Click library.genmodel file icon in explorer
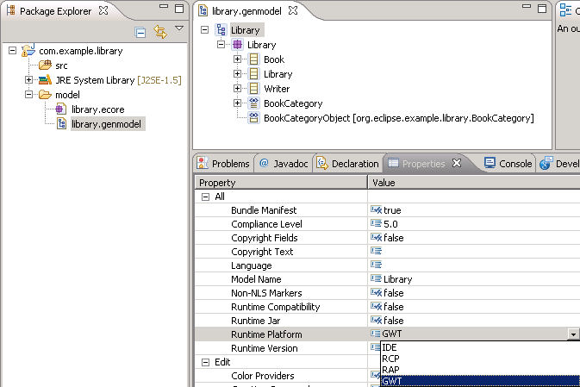This screenshot has width=580, height=387. coord(61,123)
